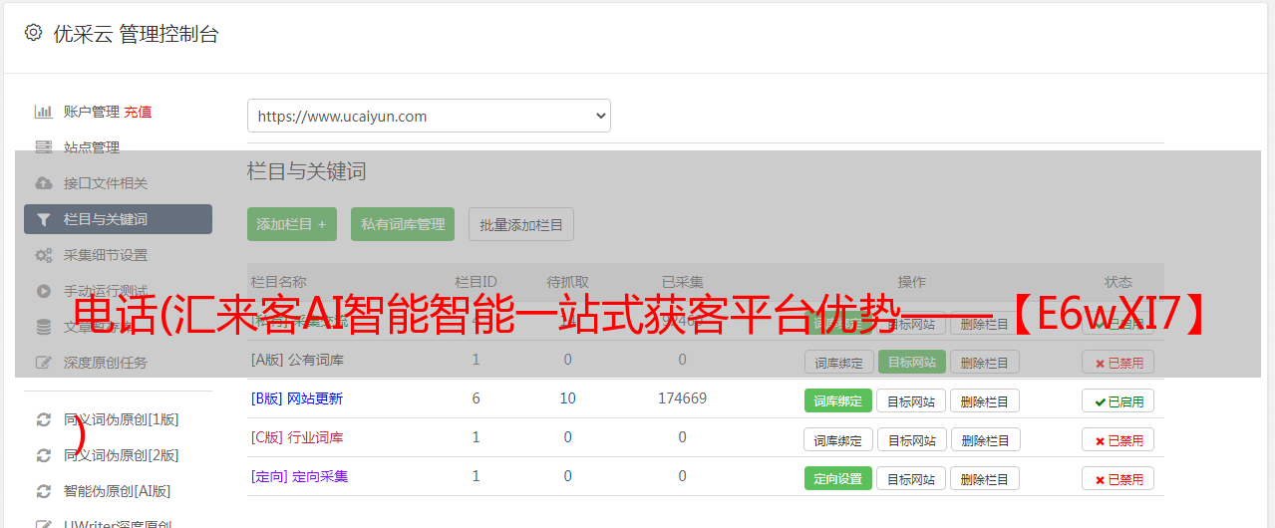The image size is (1275, 528).
Task: Click the cloud upload icon for 接口文件相关
Action: (43, 183)
